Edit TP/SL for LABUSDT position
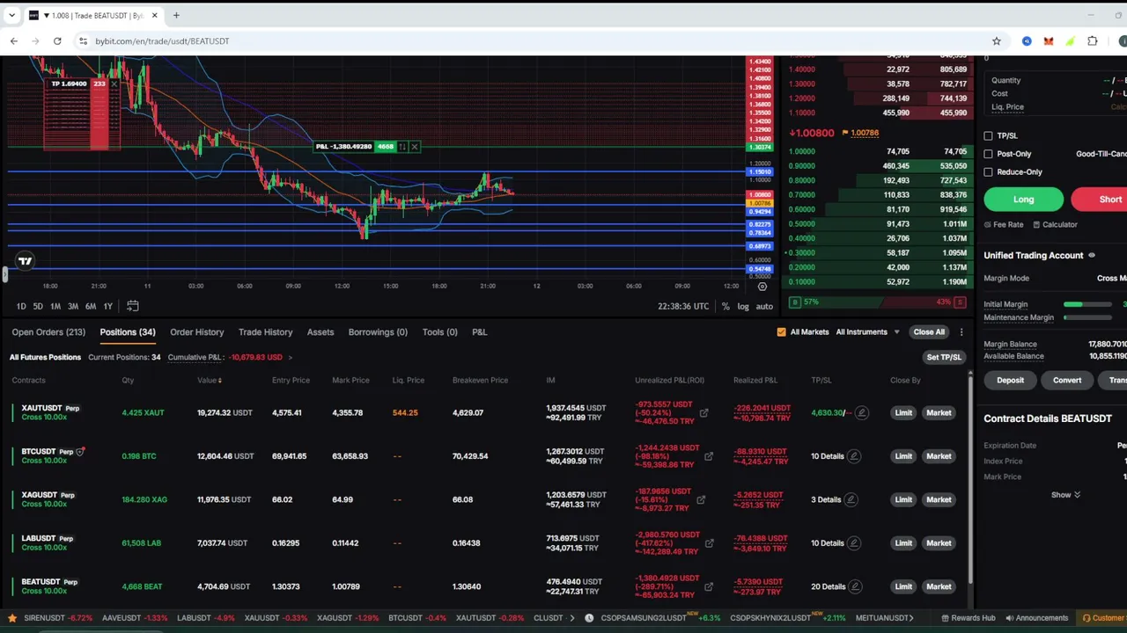The width and height of the screenshot is (1127, 633). click(854, 543)
